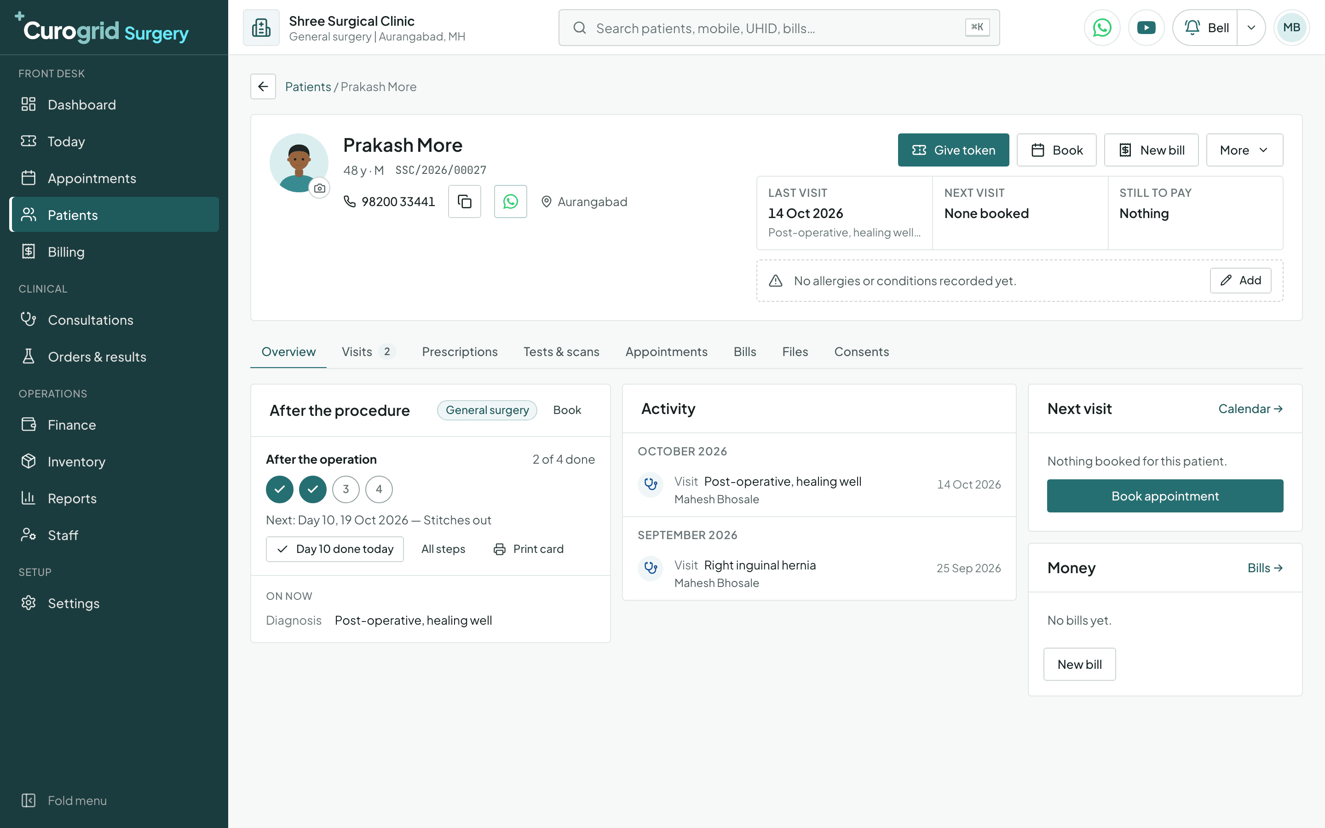Go back using the arrow icon
The width and height of the screenshot is (1325, 828).
(x=263, y=86)
